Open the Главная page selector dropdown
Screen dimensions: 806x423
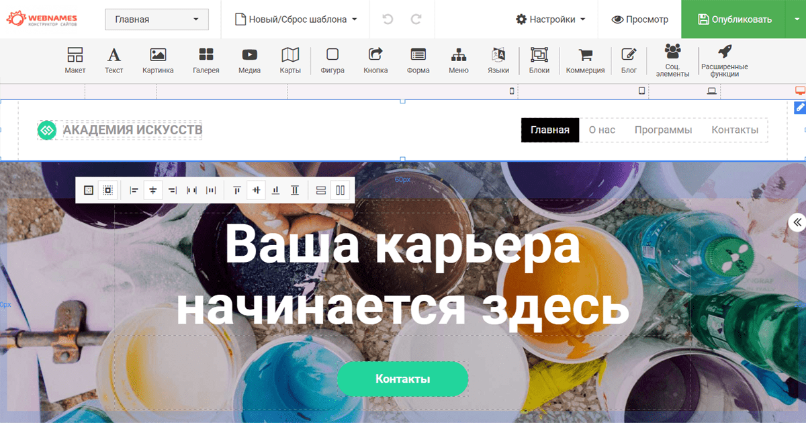click(157, 19)
